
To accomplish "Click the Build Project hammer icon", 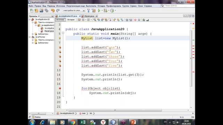I will point(89,10).
